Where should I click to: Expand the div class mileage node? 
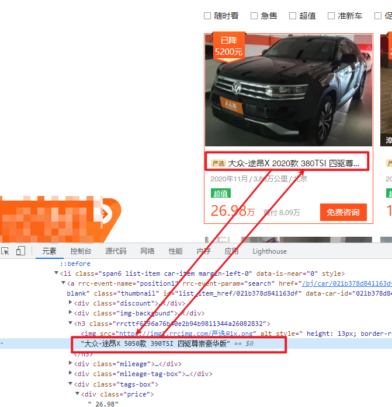pyautogui.click(x=70, y=363)
